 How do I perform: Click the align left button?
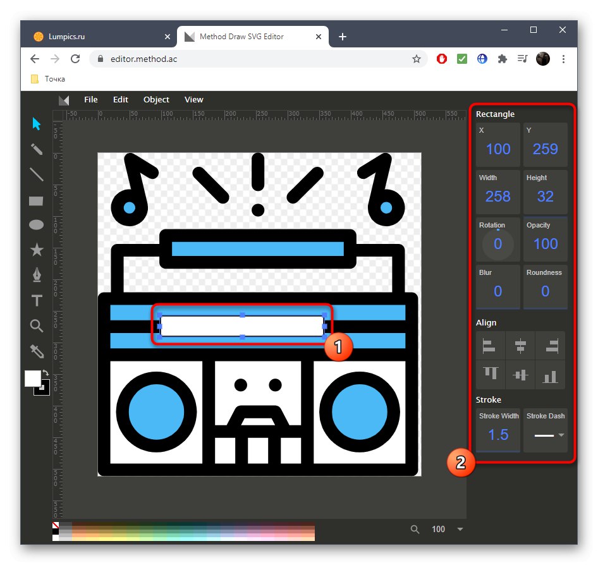[x=489, y=345]
